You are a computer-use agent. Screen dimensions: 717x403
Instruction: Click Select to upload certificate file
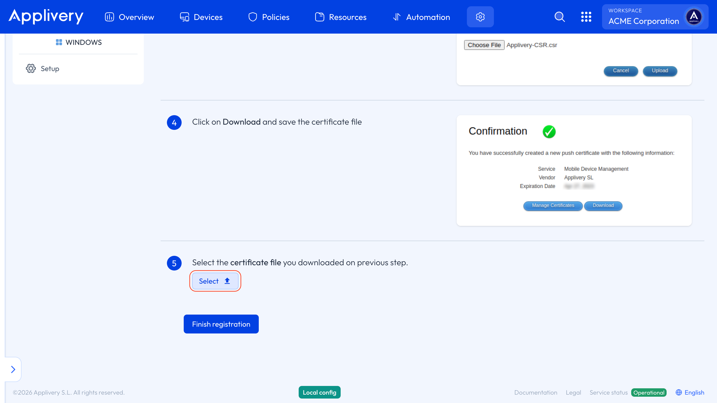(215, 281)
